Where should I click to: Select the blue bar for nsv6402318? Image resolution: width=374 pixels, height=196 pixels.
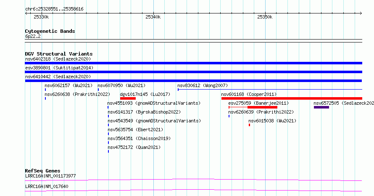pos(193,63)
